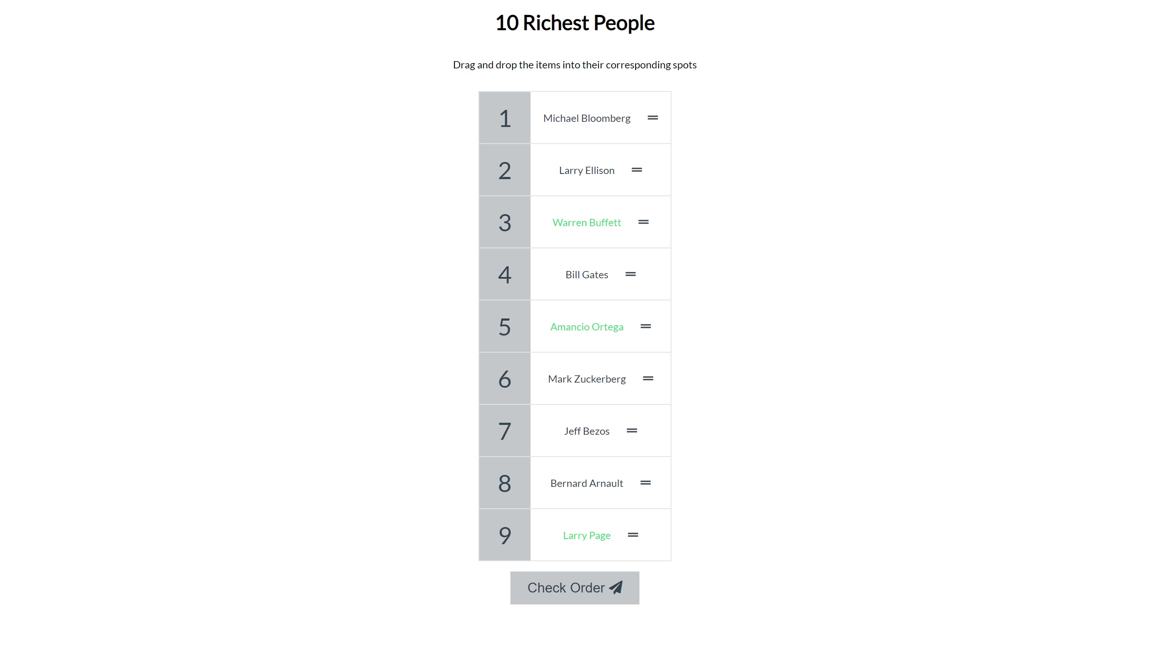
Task: Click the drag handle for Jeff Bezos
Action: pyautogui.click(x=631, y=430)
